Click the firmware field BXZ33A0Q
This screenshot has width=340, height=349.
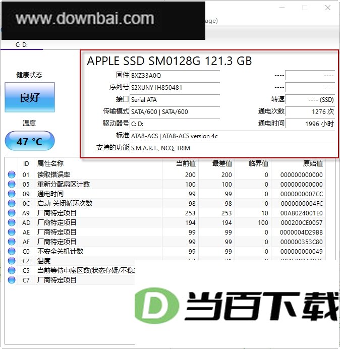coord(175,75)
